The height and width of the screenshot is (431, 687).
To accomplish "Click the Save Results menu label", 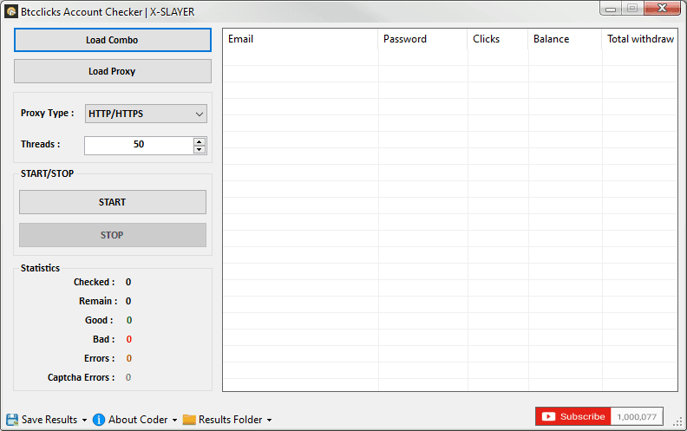I will tap(49, 420).
